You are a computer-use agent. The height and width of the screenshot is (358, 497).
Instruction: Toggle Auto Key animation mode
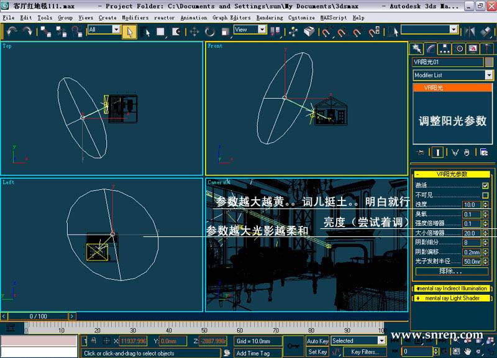pos(317,341)
